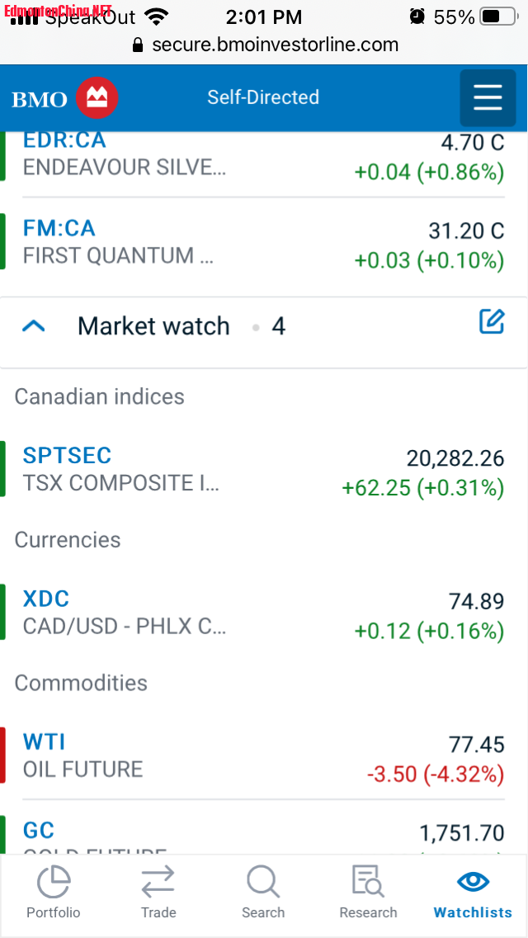Tap the Search magnifier icon
The width and height of the screenshot is (528, 938).
point(263,882)
